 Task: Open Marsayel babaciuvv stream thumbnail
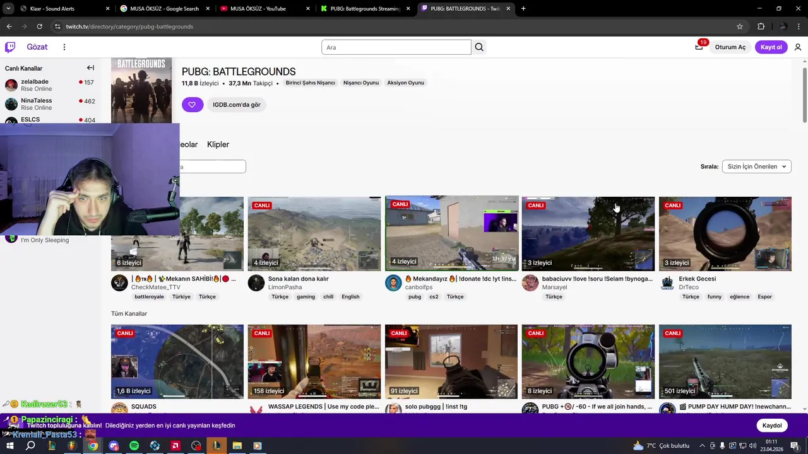pos(588,234)
